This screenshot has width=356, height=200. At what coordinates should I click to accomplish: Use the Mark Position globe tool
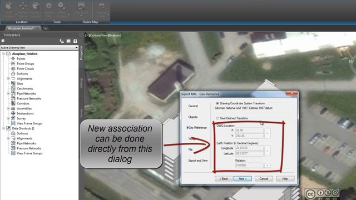62,10
